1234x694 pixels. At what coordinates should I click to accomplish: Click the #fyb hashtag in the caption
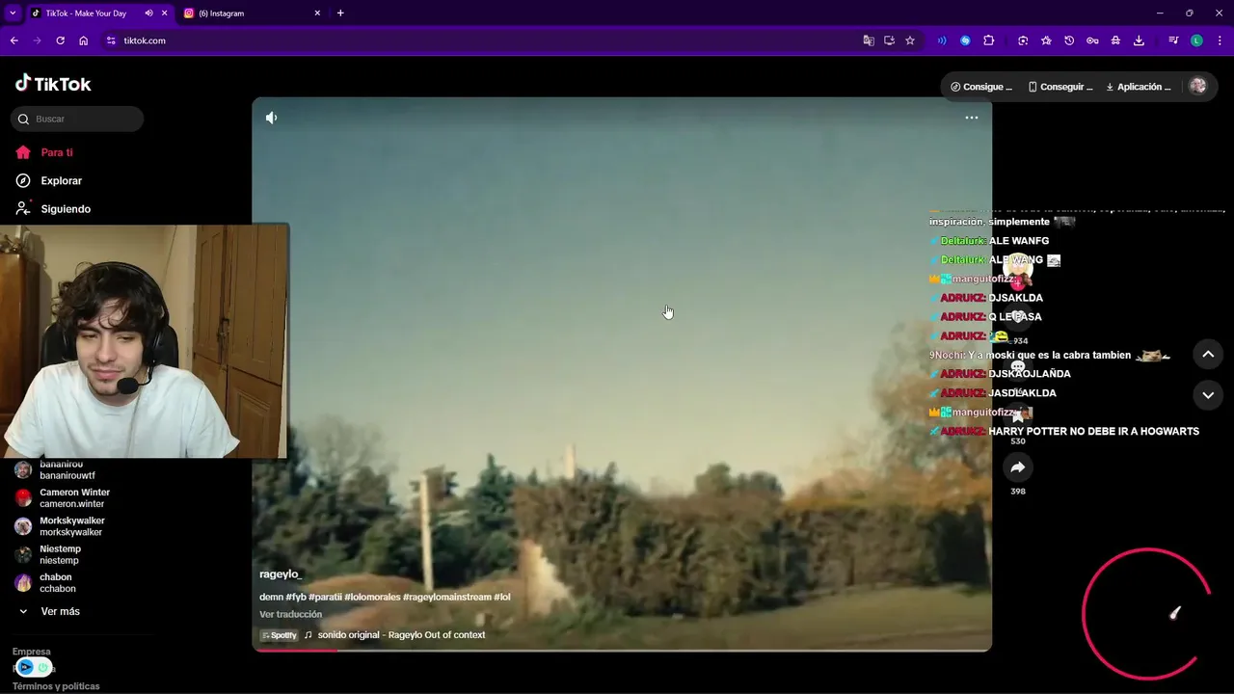tap(296, 597)
